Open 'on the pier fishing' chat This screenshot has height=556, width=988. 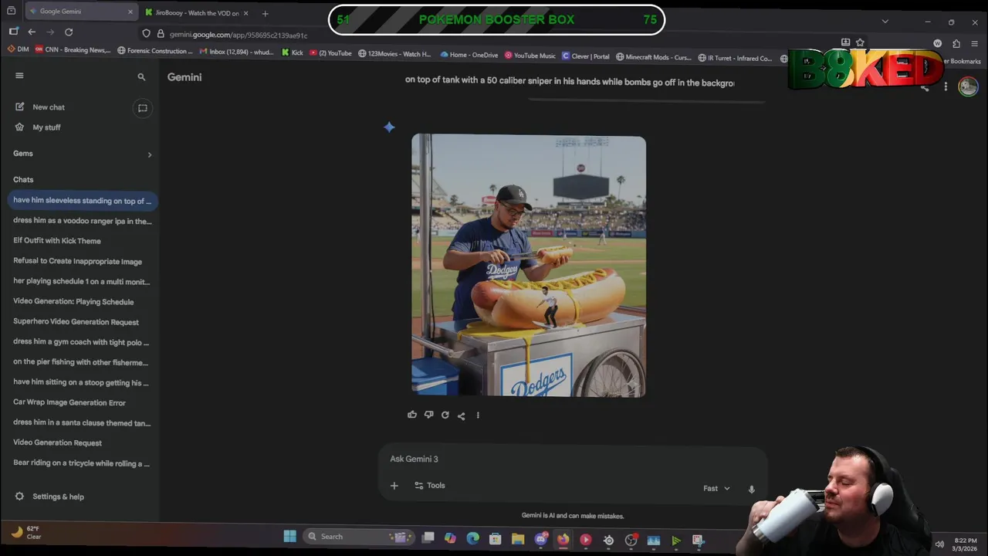[82, 362]
